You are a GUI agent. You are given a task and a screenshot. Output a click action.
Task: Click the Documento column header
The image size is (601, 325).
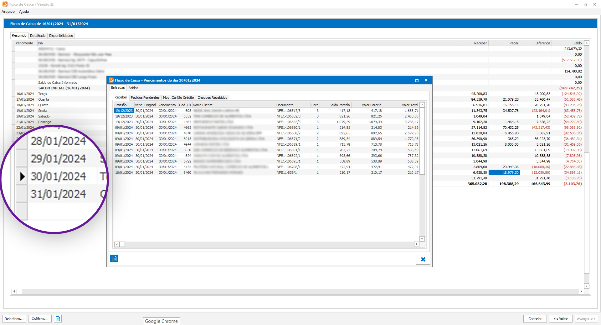tap(293, 105)
